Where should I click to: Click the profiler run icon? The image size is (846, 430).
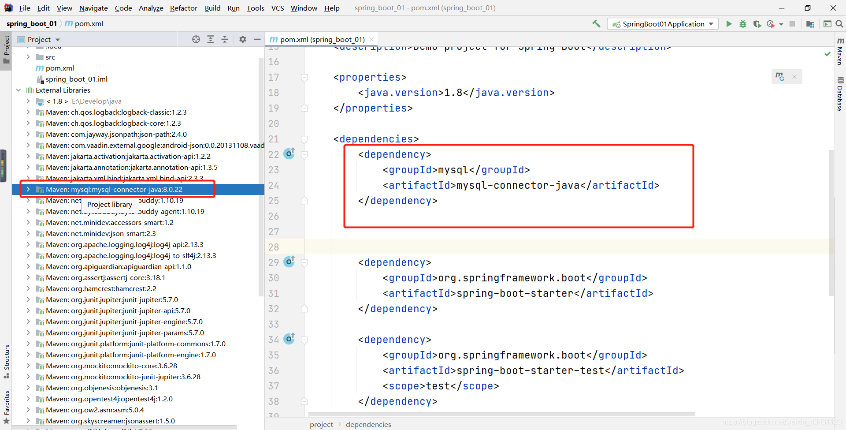point(771,24)
